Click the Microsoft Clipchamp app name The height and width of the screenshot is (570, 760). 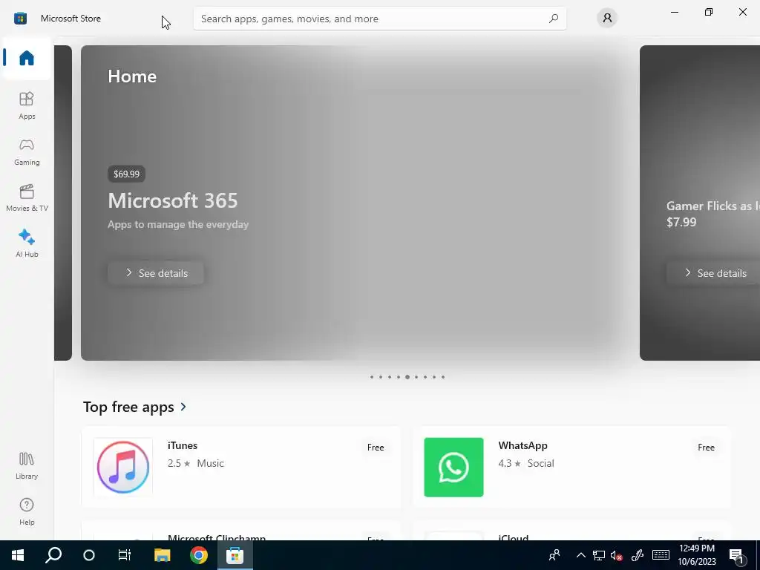(x=217, y=537)
